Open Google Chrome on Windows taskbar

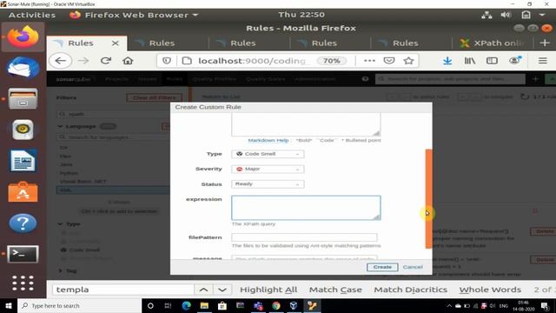276,305
